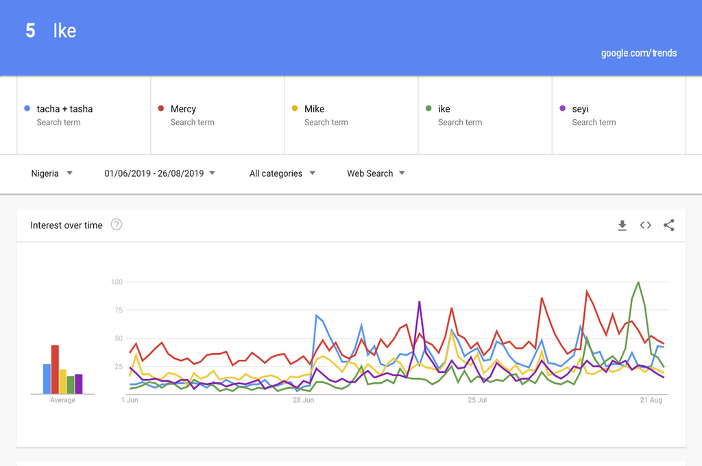Share the Interest over time chart
This screenshot has width=702, height=466.
[x=669, y=225]
